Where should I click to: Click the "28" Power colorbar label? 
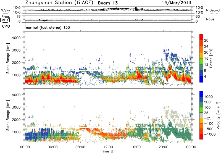206,40
